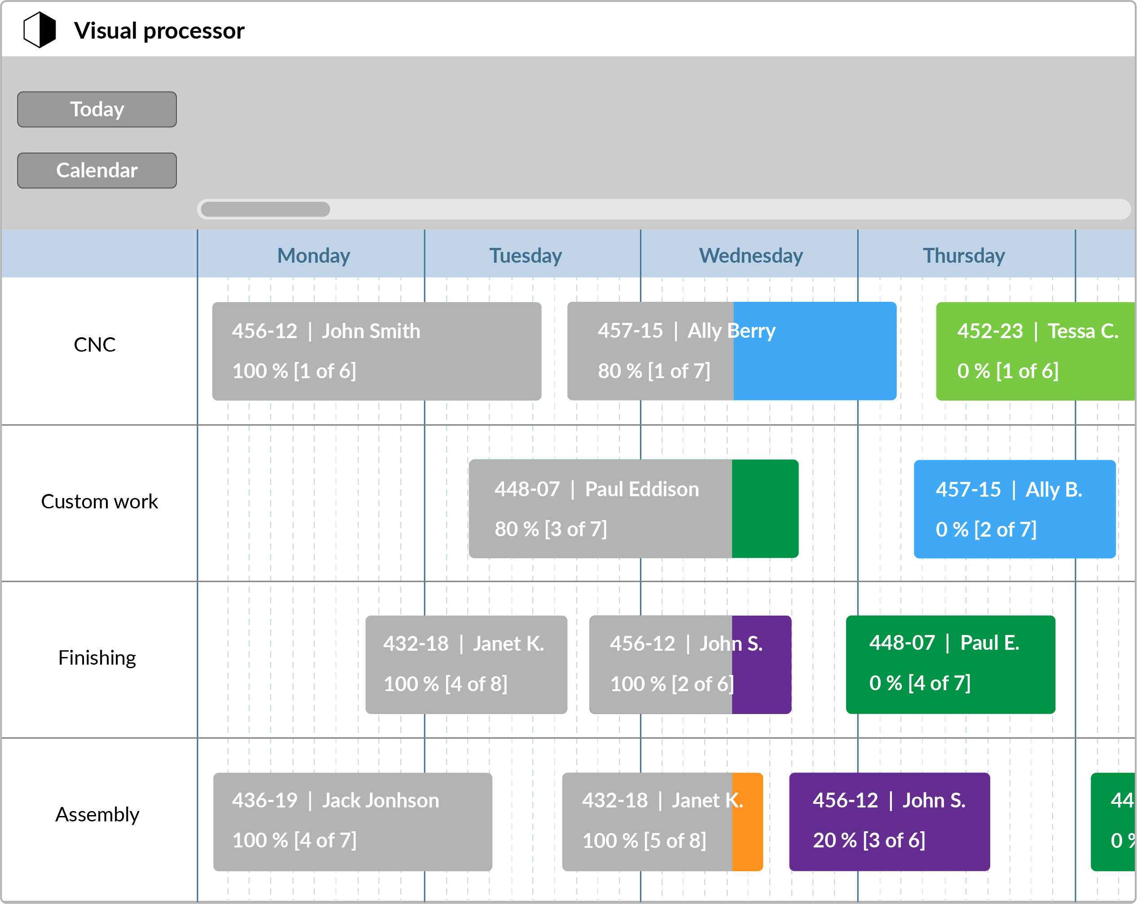Click the Assembly row label
This screenshot has width=1137, height=904.
point(97,814)
